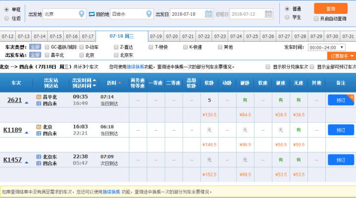Select the 往返 round-trip radio button
The image size is (356, 198).
click(x=6, y=18)
